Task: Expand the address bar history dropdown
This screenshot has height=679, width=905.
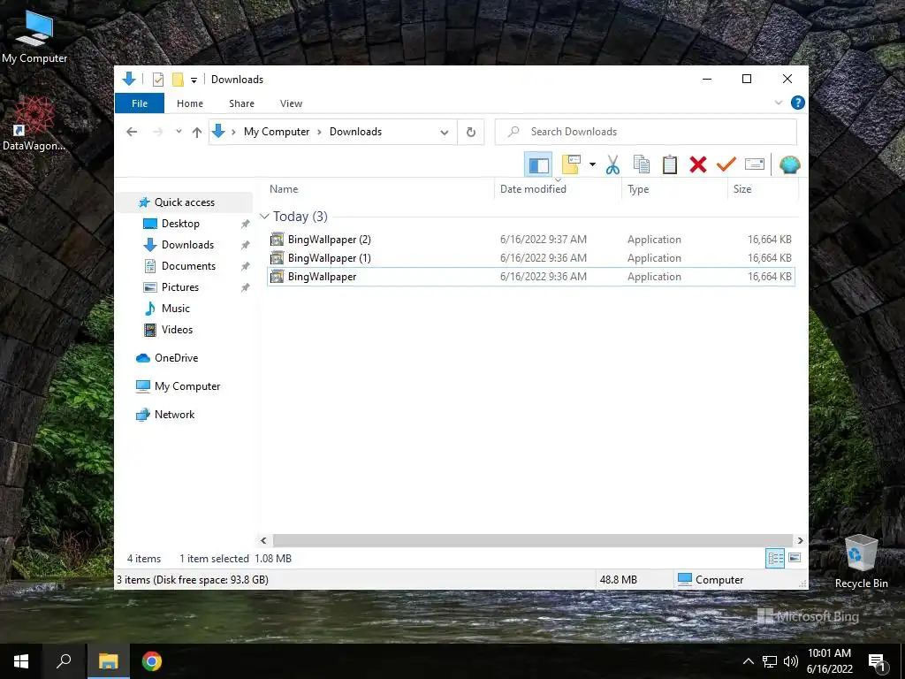Action: pos(444,133)
